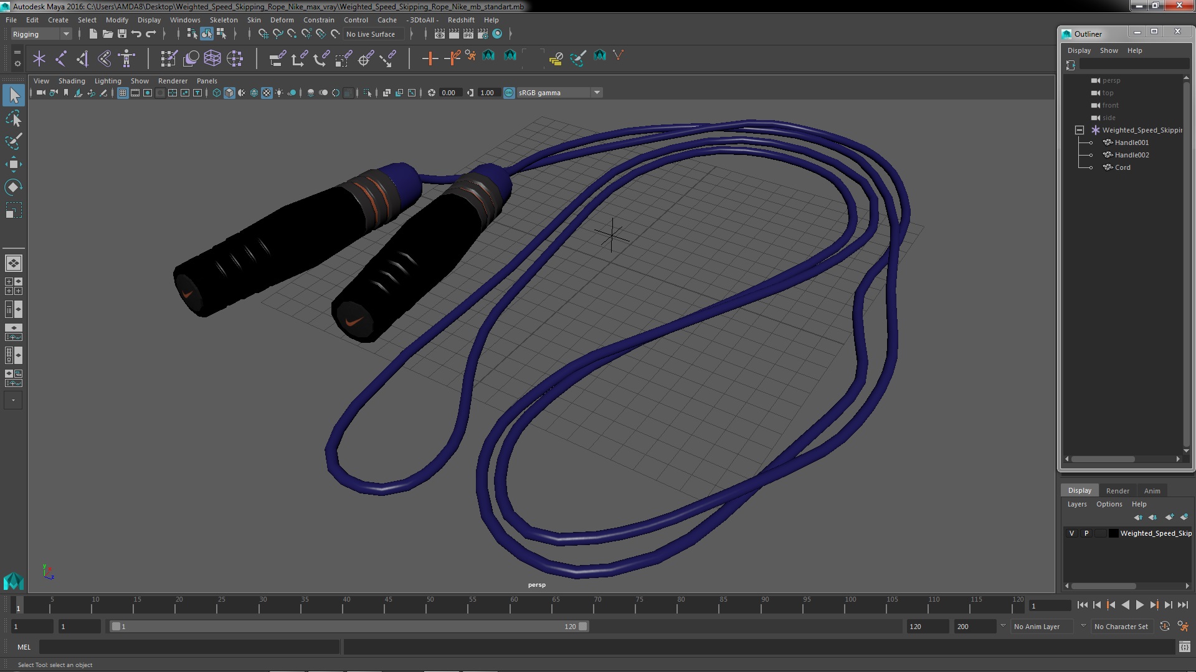The image size is (1196, 672).
Task: Click the Weighted_Speed_Skip layer color swatch
Action: click(1113, 534)
